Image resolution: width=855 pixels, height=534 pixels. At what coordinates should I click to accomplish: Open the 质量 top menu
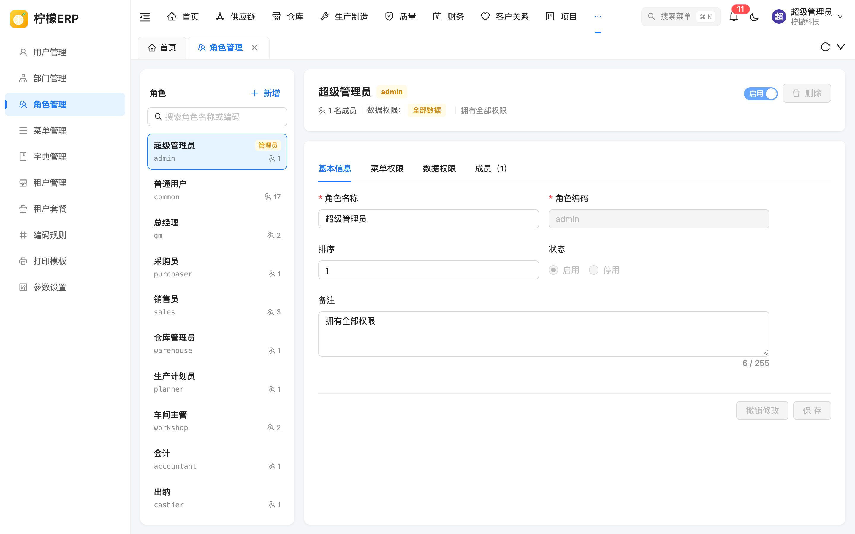point(400,17)
